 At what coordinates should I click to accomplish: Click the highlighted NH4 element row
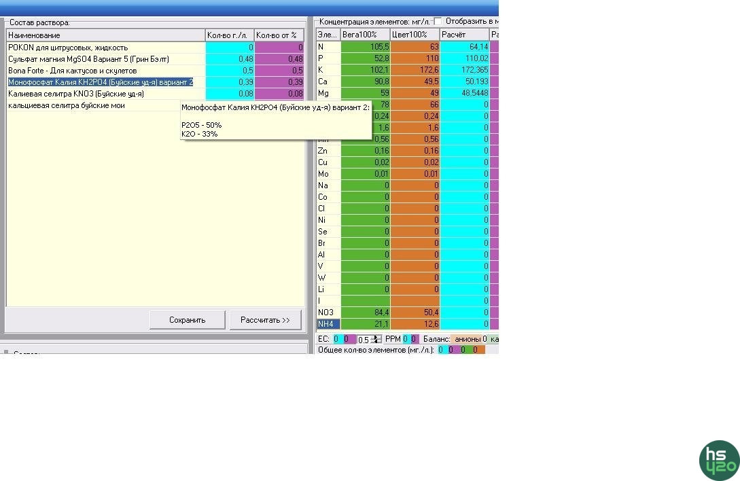(328, 324)
